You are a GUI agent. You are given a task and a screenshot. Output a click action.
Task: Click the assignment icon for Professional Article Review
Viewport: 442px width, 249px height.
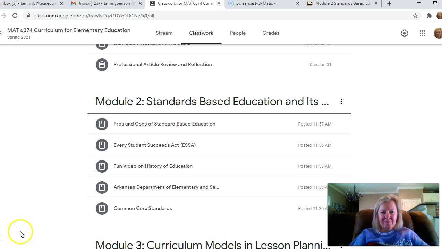[102, 64]
